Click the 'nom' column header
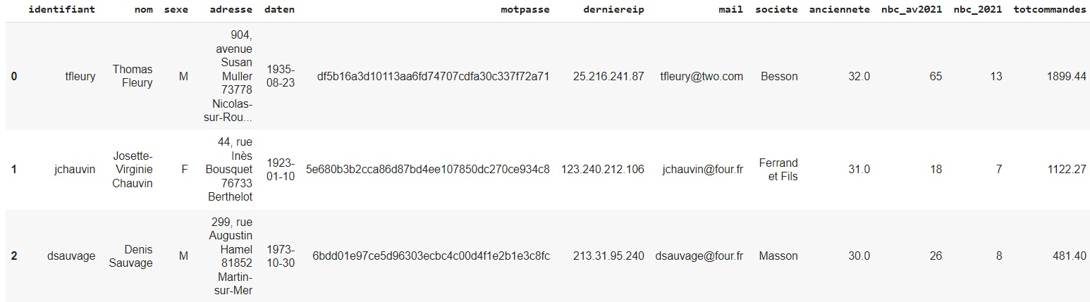The height and width of the screenshot is (302, 1090). pos(144,10)
